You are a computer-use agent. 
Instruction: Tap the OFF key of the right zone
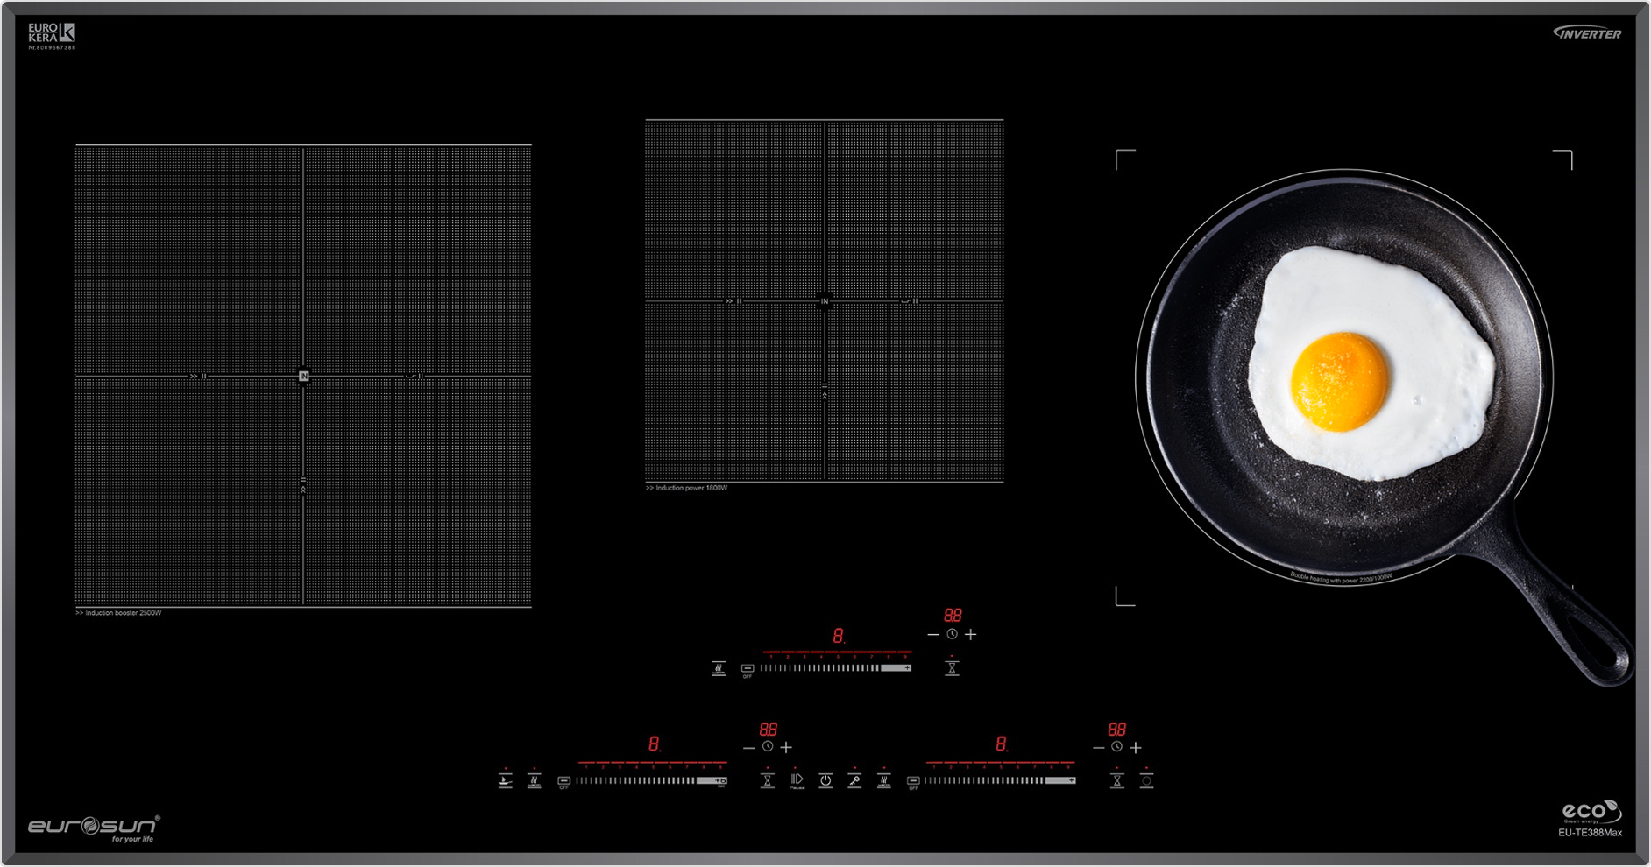pyautogui.click(x=913, y=782)
